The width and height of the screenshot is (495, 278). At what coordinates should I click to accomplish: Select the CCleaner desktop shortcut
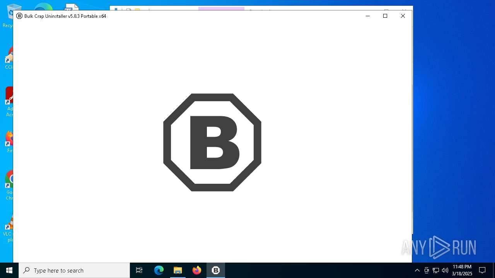pos(10,58)
